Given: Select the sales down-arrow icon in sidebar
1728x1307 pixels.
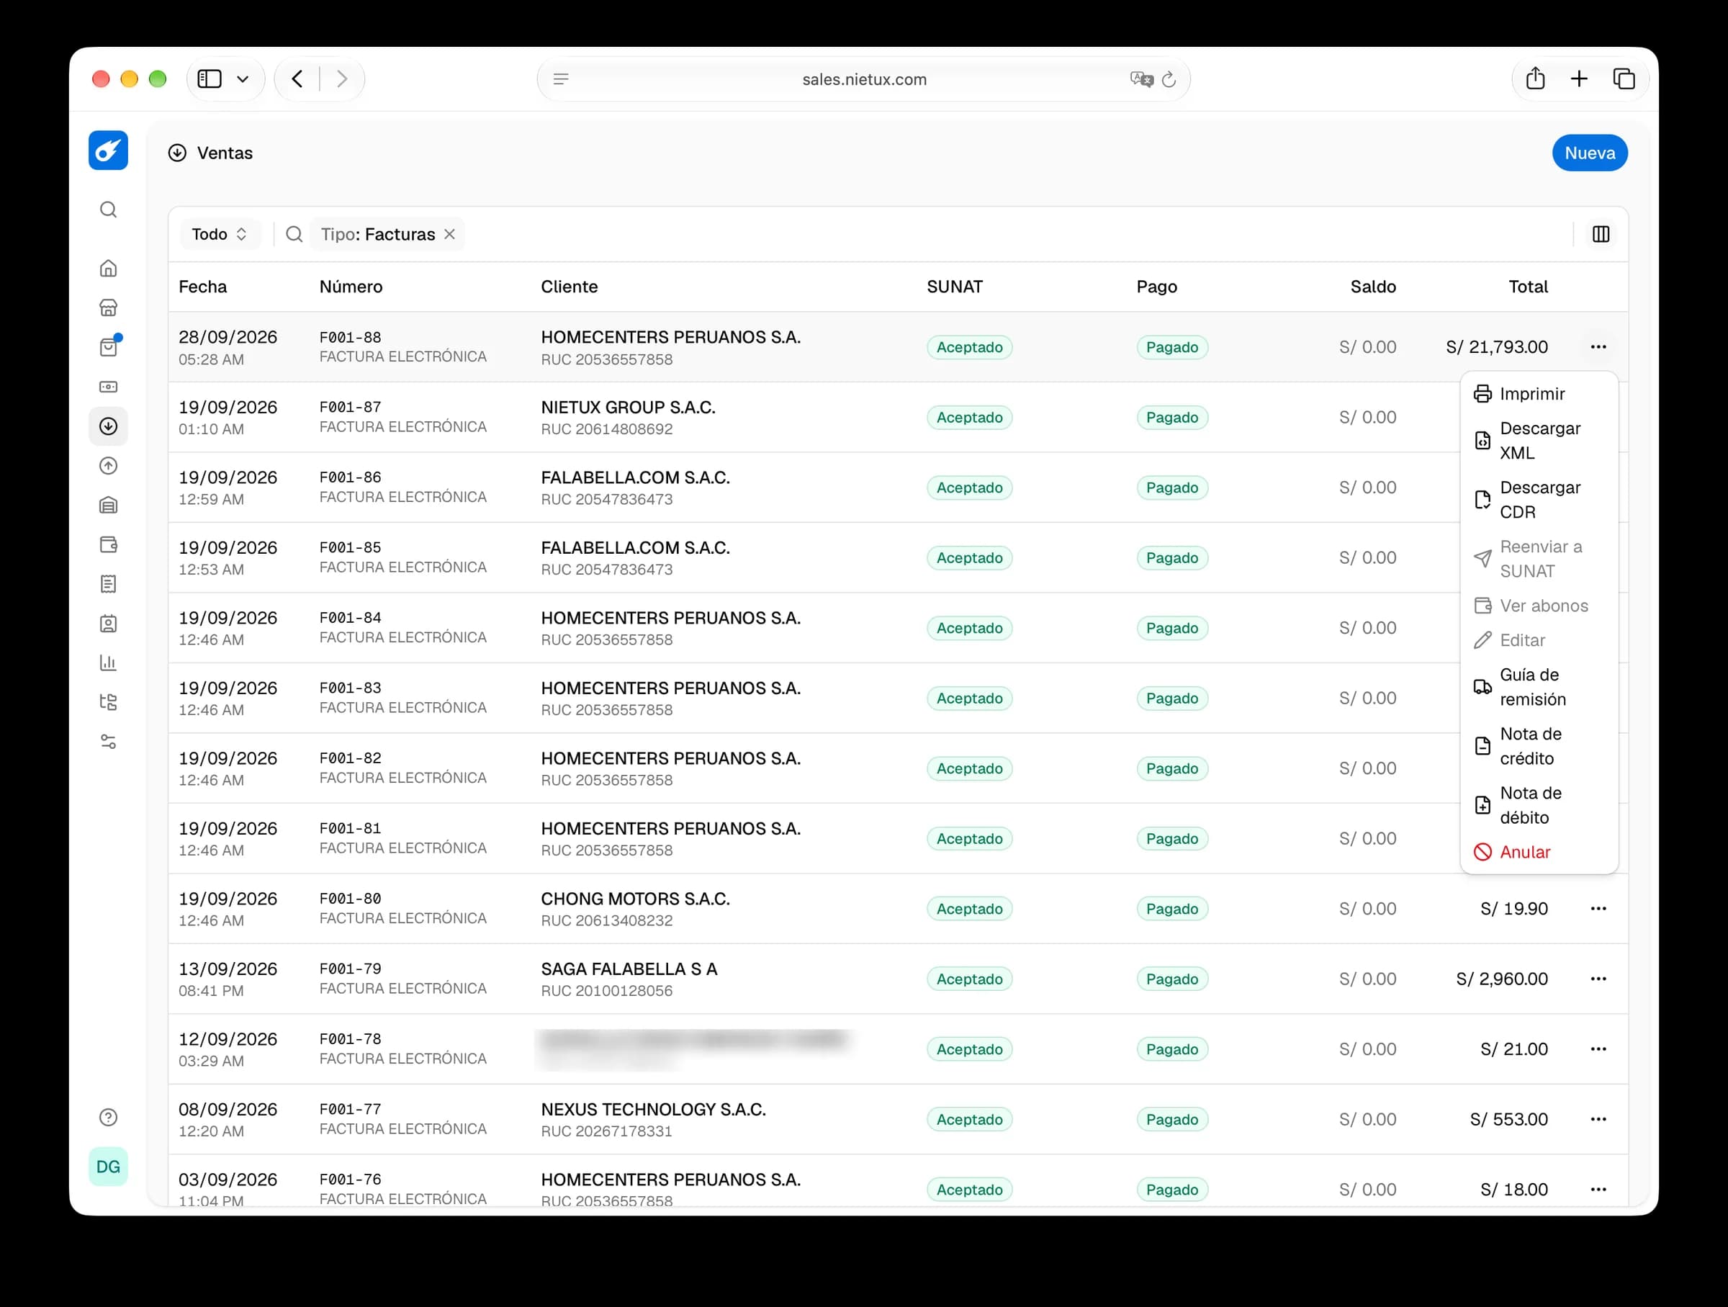Looking at the screenshot, I should 109,426.
